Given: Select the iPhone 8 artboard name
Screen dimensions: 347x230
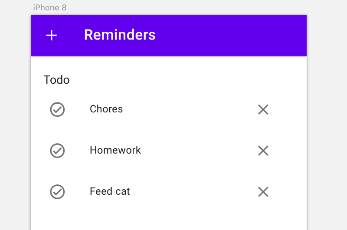Looking at the screenshot, I should coord(50,8).
